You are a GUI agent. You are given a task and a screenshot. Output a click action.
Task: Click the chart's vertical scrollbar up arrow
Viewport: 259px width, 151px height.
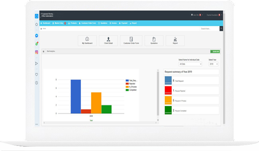(158, 70)
